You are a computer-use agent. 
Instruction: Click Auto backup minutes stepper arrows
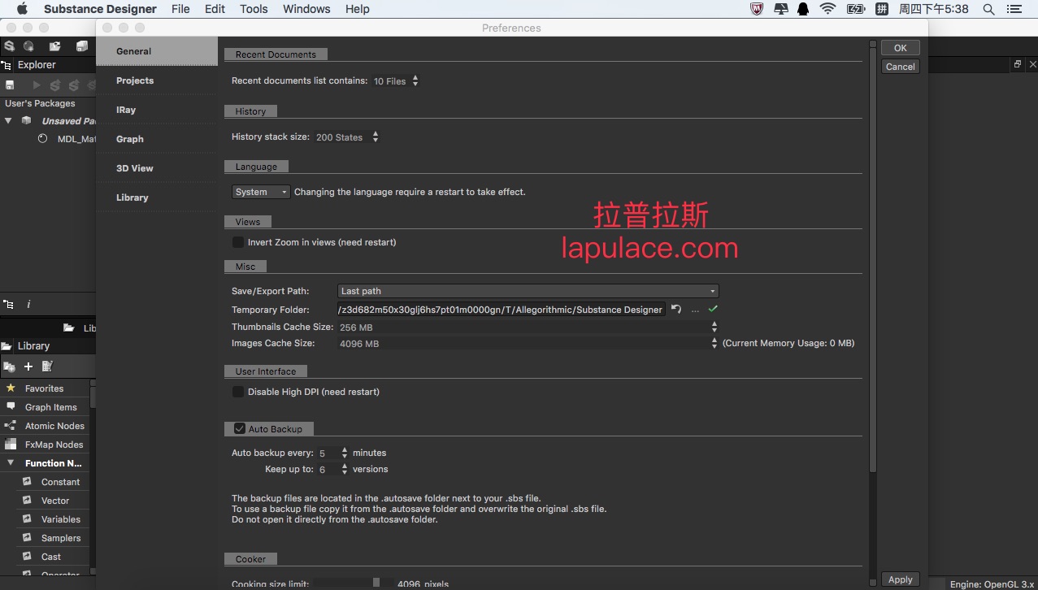(345, 453)
